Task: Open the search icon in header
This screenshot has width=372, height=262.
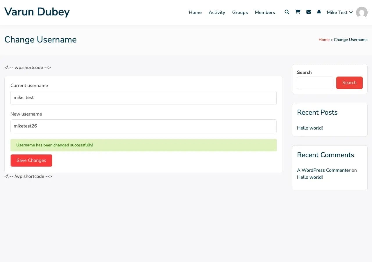Action: [287, 12]
